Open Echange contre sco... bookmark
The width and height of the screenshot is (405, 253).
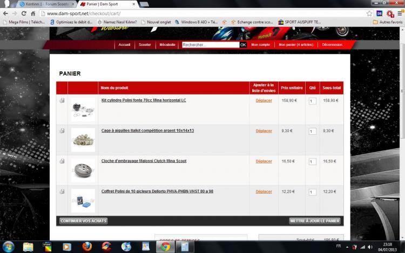click(x=252, y=22)
